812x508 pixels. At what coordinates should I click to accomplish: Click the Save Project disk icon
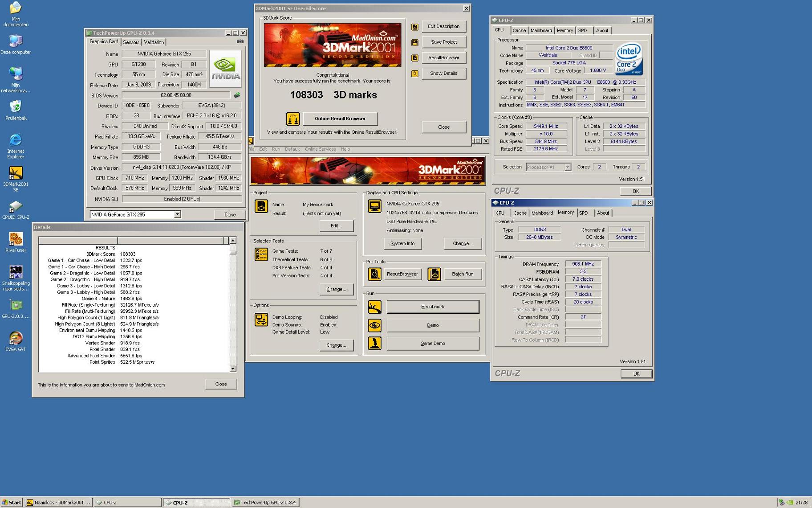pos(414,42)
